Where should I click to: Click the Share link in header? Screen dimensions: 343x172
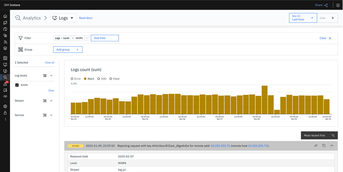pyautogui.click(x=319, y=5)
